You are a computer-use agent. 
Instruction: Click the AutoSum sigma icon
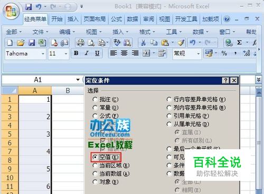239,43
